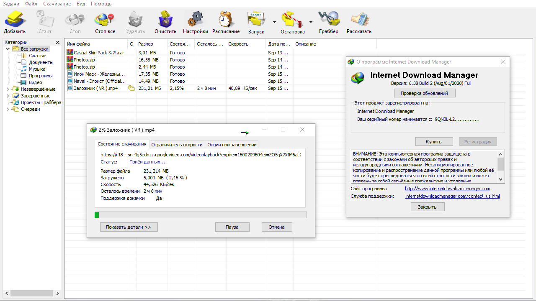The width and height of the screenshot is (536, 301).
Task: Select the Программы category
Action: pos(41,76)
